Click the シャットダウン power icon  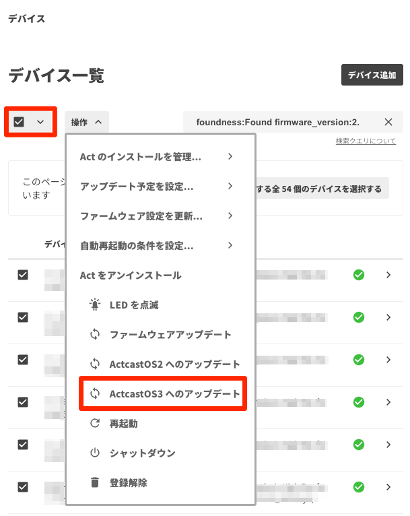[95, 453]
